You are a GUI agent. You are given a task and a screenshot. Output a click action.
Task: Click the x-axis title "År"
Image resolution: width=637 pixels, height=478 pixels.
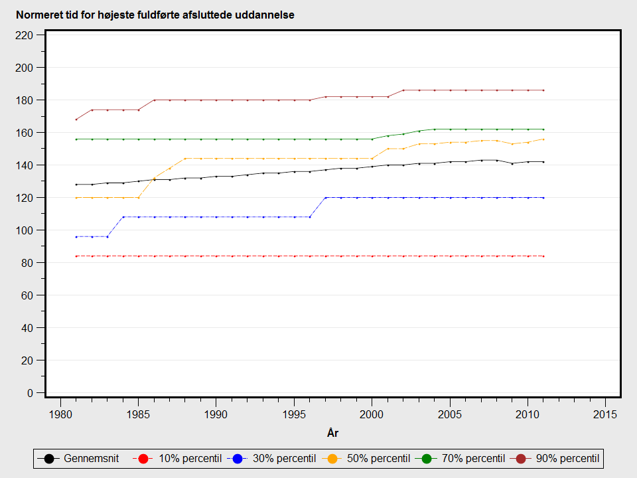(333, 434)
